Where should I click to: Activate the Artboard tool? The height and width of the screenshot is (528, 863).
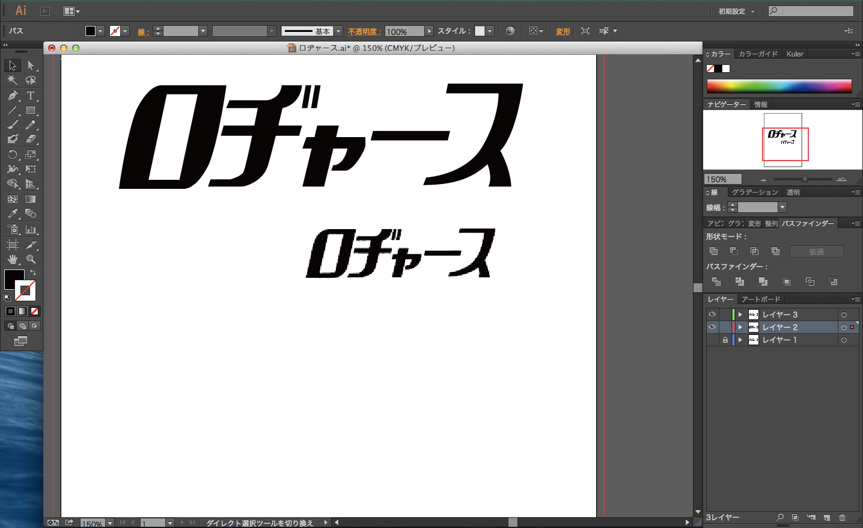(x=13, y=245)
